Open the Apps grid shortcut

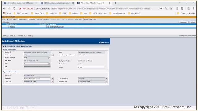(x=7, y=13)
